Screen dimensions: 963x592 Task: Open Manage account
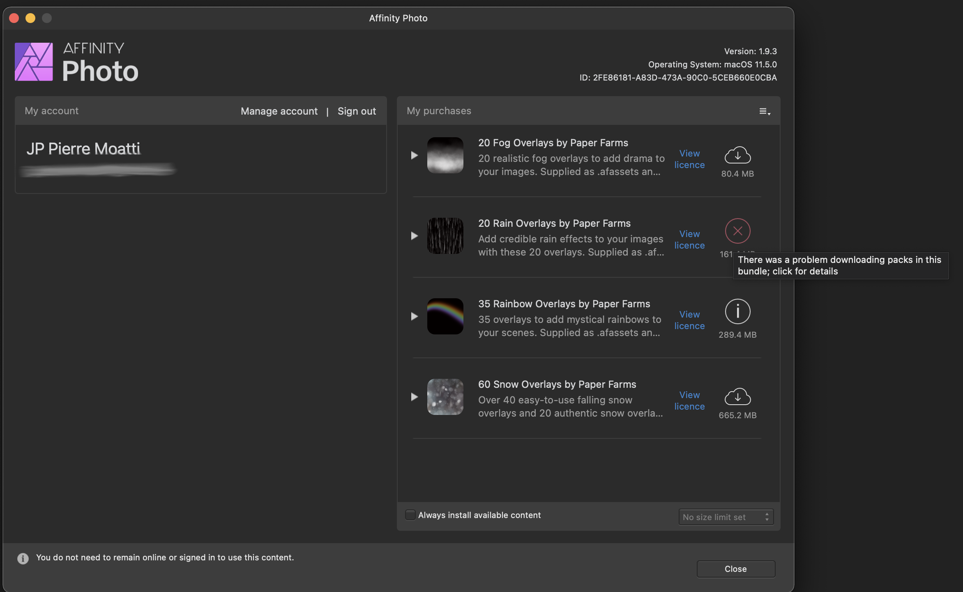pyautogui.click(x=279, y=111)
